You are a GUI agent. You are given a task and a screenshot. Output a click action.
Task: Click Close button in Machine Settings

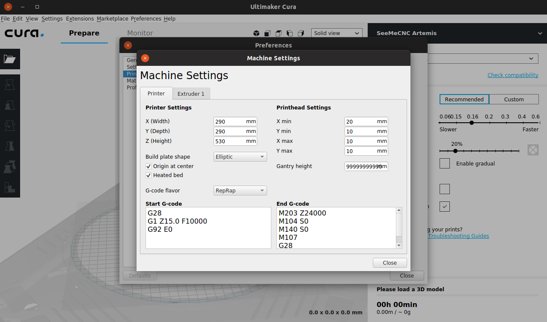(389, 263)
